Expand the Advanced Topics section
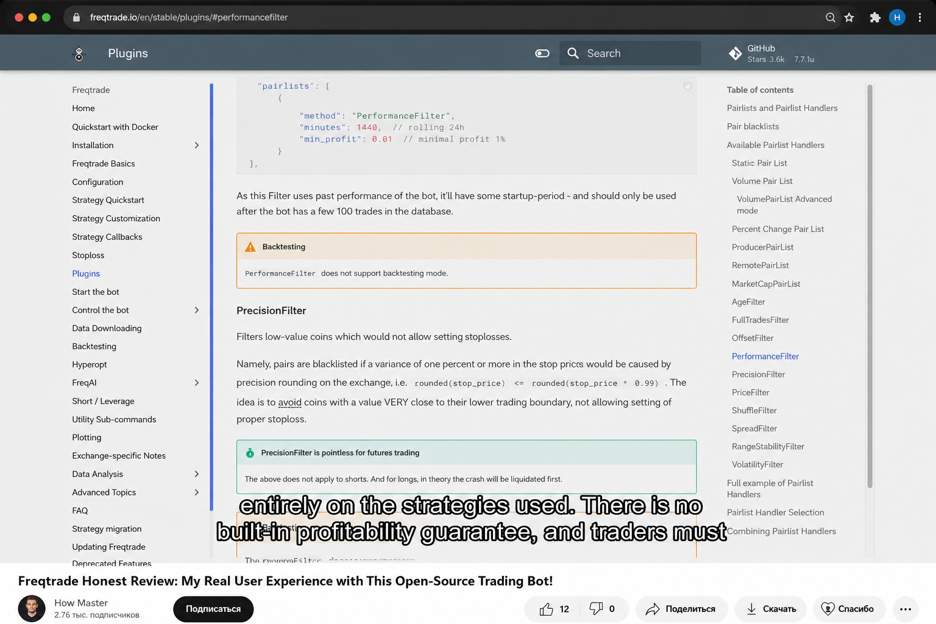Image resolution: width=936 pixels, height=624 pixels. coord(196,492)
